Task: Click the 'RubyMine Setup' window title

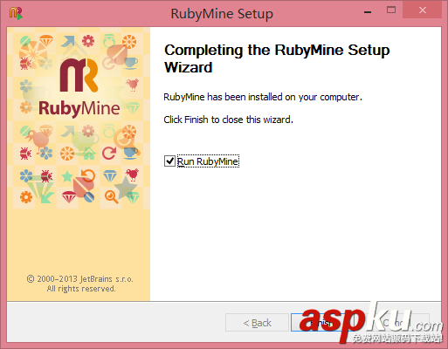Action: (222, 14)
